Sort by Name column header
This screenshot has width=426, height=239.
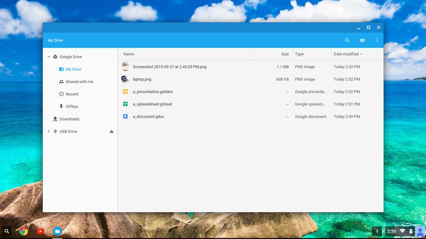pyautogui.click(x=129, y=54)
